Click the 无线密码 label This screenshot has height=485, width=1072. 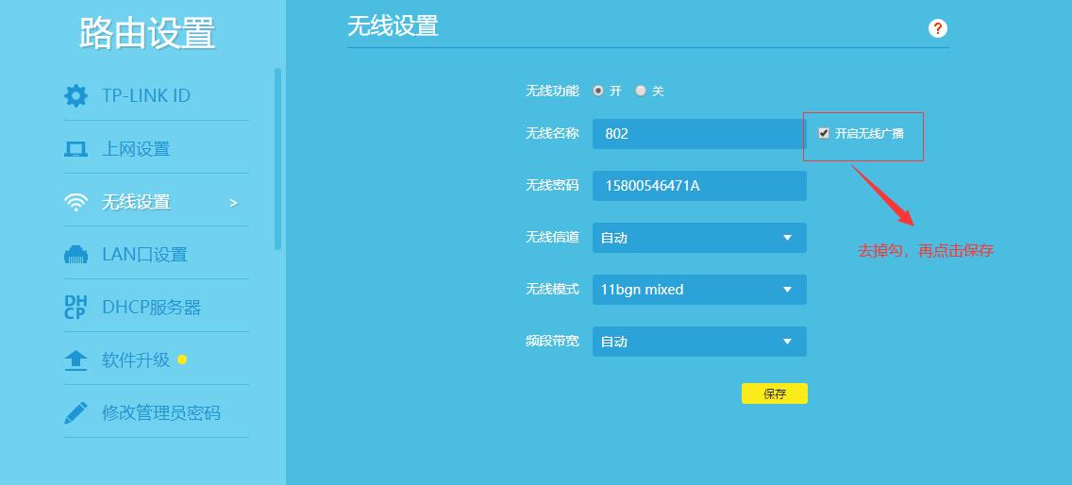(x=552, y=185)
